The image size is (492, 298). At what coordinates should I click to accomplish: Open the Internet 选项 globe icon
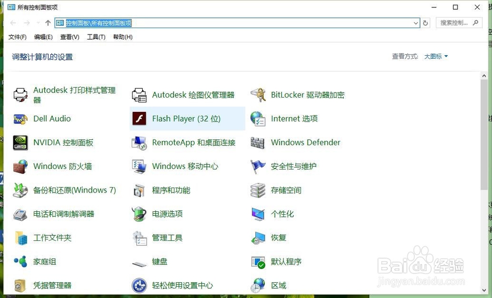coord(258,119)
